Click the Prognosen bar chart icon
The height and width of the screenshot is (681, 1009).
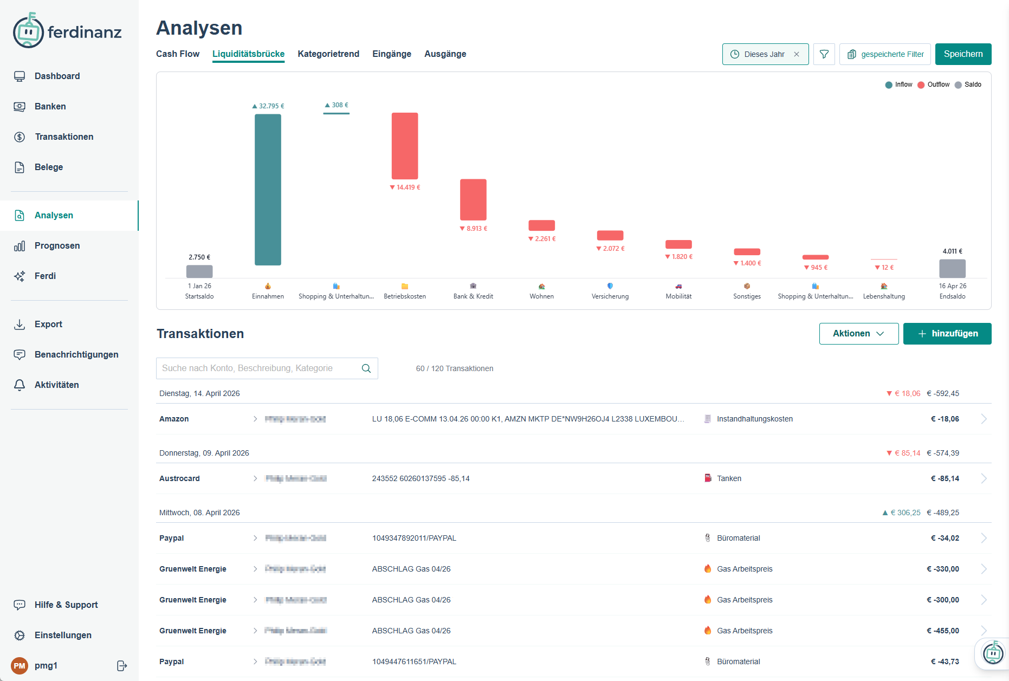20,246
